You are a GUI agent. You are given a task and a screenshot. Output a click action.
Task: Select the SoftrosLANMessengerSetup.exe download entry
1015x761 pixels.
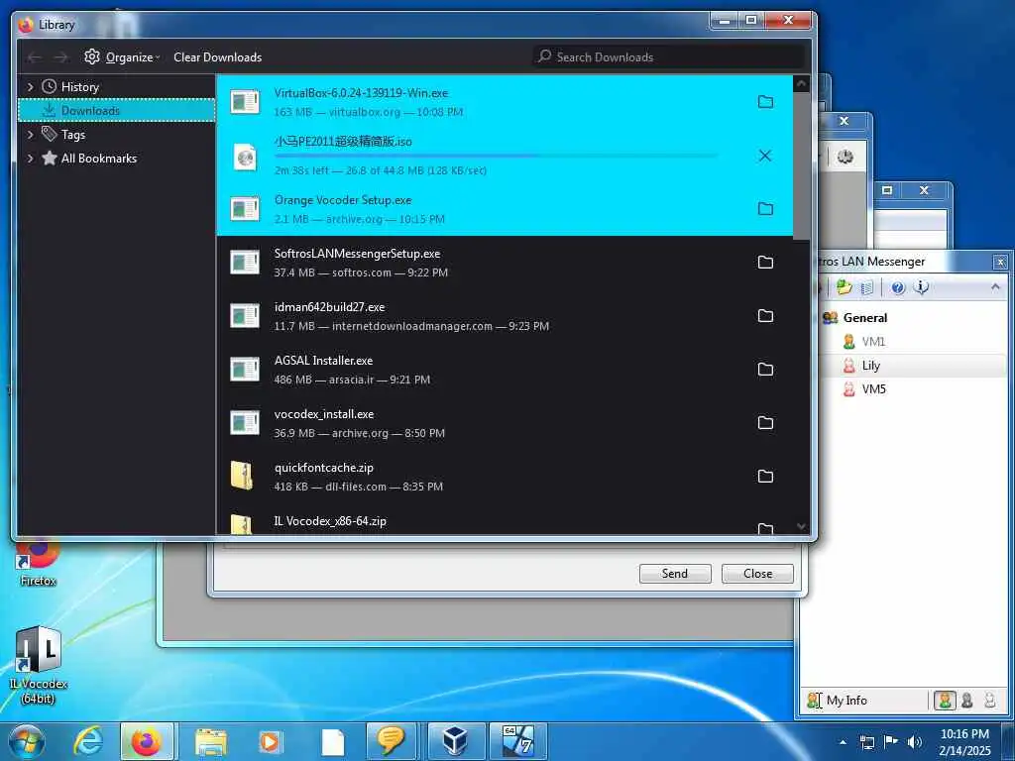[x=505, y=262]
